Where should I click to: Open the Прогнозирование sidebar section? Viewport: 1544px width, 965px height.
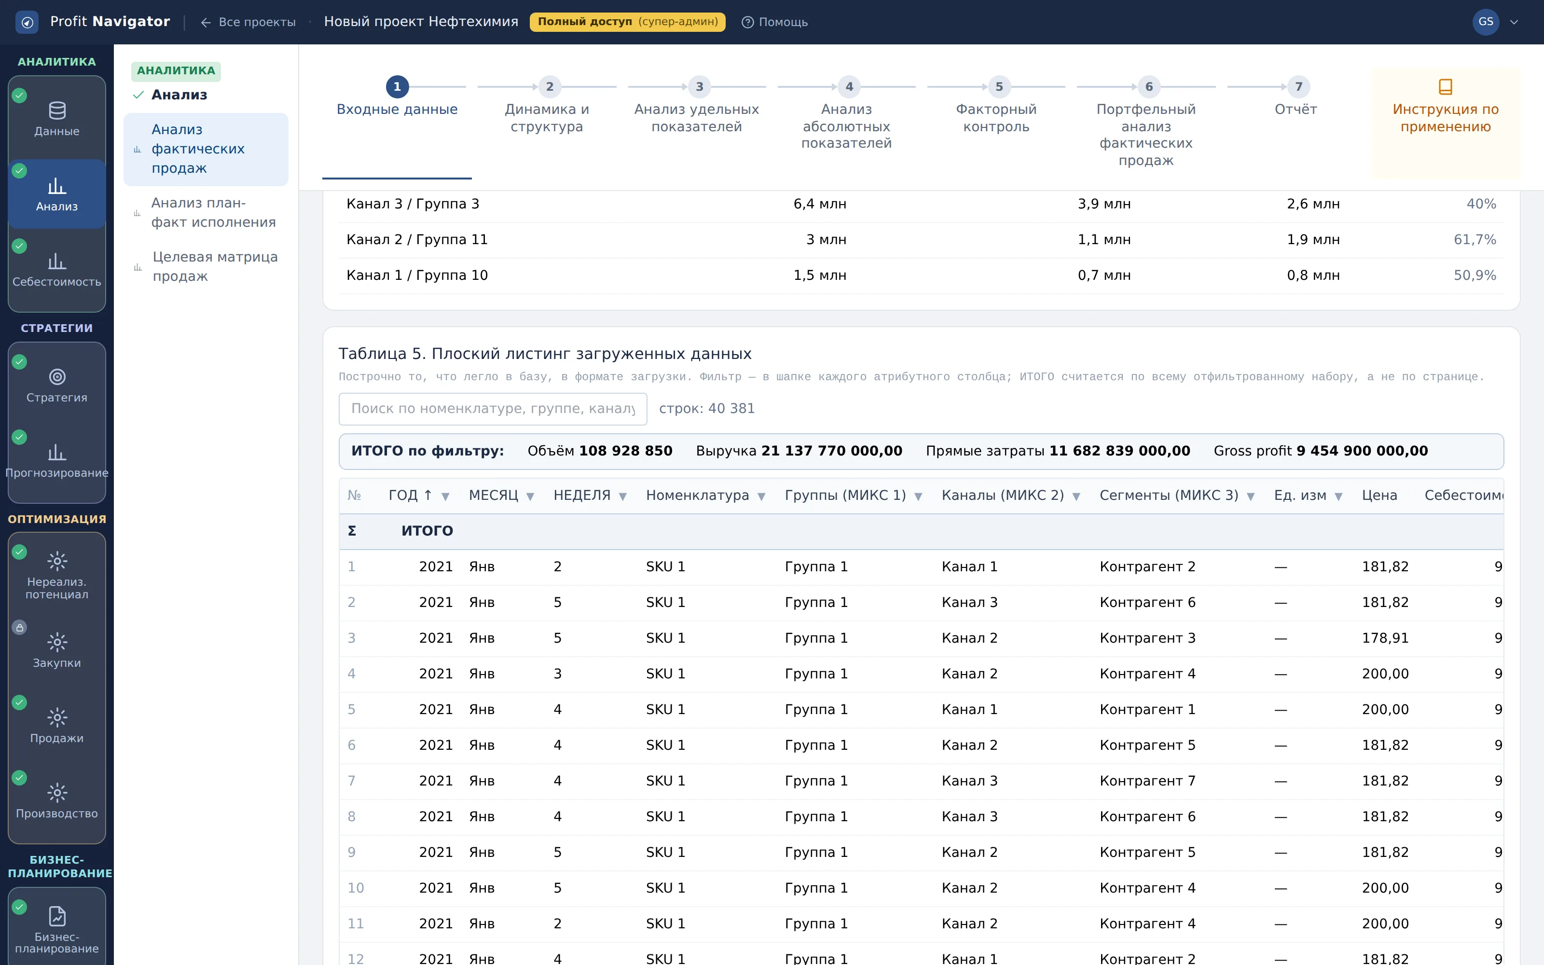point(57,461)
